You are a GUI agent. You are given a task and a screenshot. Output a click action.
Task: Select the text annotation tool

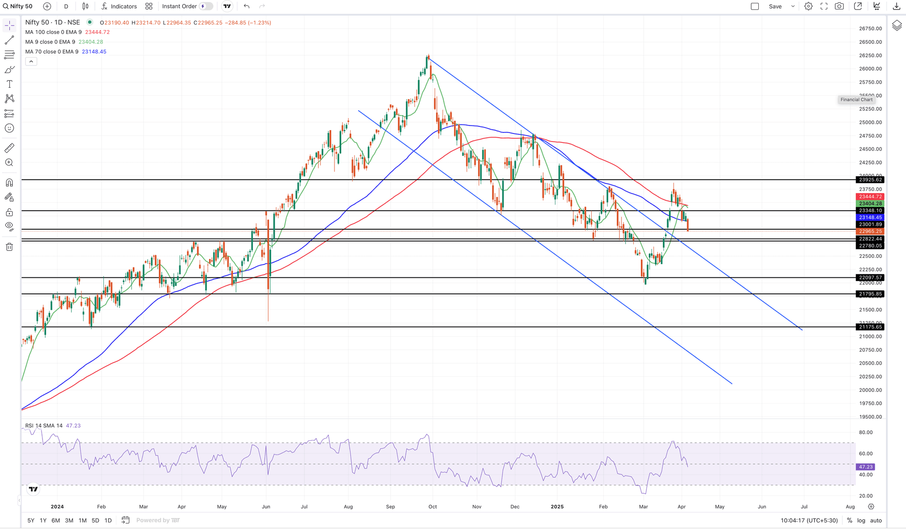click(x=9, y=84)
